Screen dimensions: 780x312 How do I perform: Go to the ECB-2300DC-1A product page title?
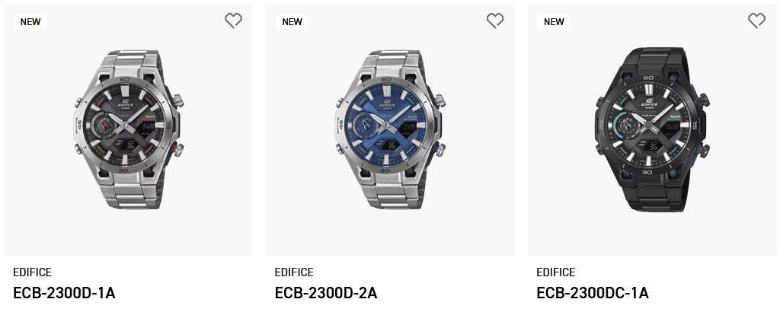[x=593, y=293]
